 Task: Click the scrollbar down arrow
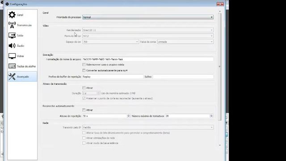220,145
